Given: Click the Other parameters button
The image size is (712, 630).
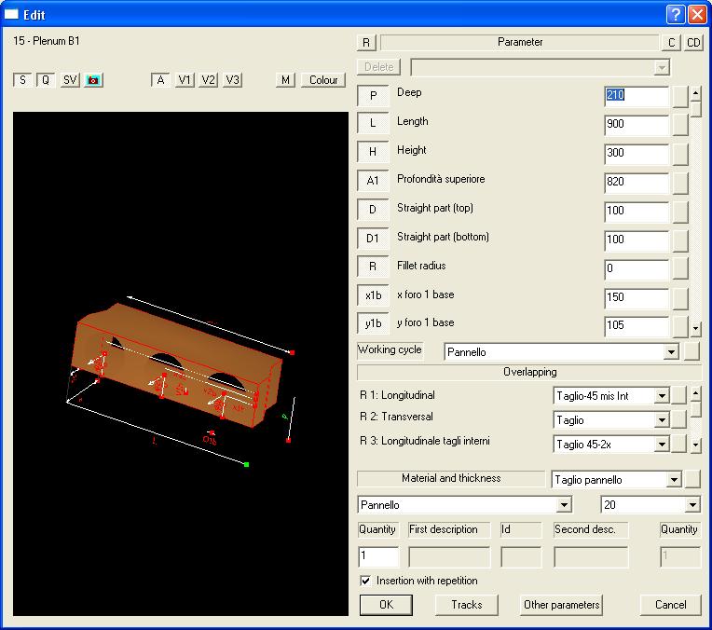Looking at the screenshot, I should pyautogui.click(x=561, y=605).
